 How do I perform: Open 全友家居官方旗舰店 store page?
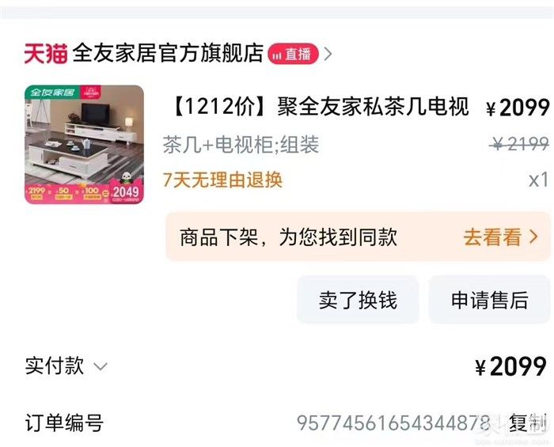pos(168,53)
